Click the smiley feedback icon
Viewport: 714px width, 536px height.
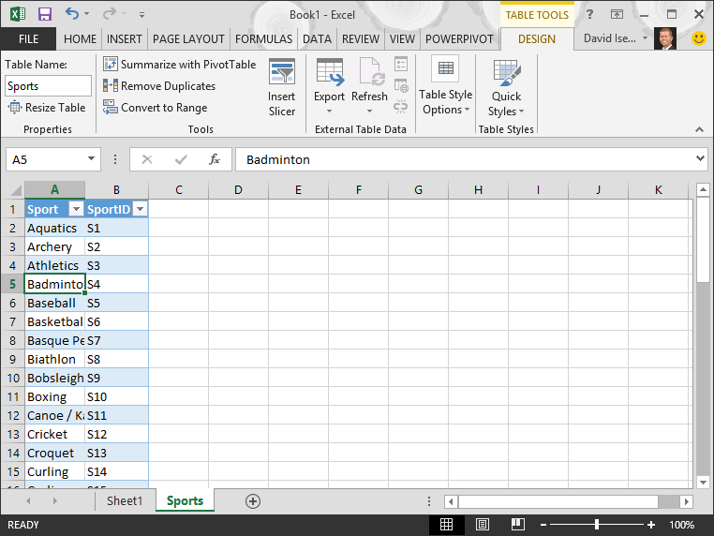[x=698, y=38]
